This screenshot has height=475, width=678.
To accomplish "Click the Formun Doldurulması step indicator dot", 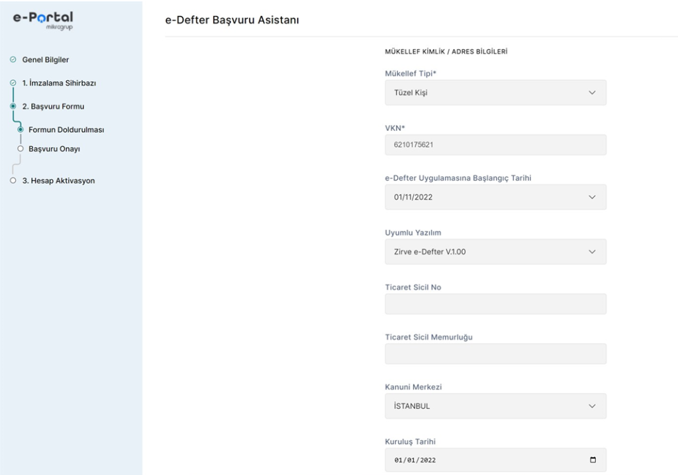I will pyautogui.click(x=21, y=130).
